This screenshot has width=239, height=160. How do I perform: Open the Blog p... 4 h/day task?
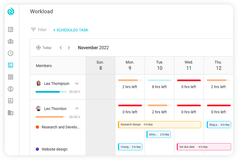(x=219, y=125)
